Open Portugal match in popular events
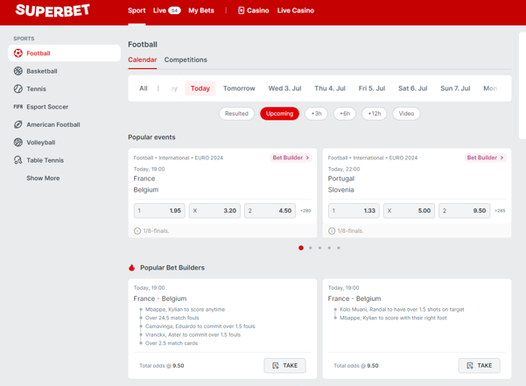This screenshot has height=386, width=526. pos(341,179)
